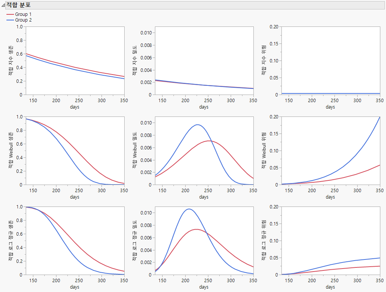
Task: Collapse the 적합 분포 disclosure triangle
Action: pos(4,6)
